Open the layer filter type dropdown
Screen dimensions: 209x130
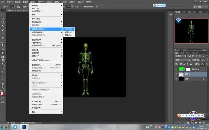pos(180,56)
